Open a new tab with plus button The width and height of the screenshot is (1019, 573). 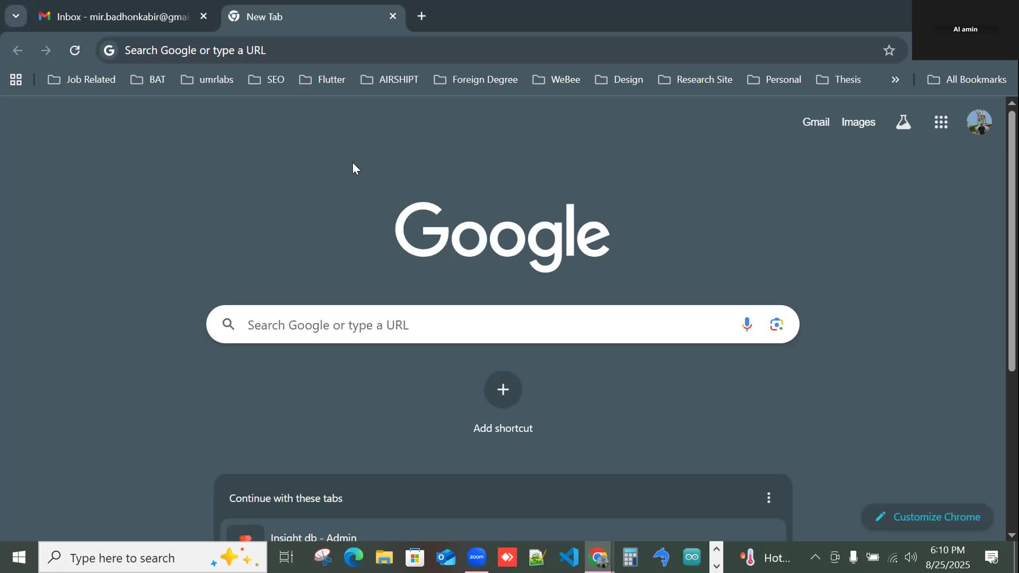tap(421, 16)
